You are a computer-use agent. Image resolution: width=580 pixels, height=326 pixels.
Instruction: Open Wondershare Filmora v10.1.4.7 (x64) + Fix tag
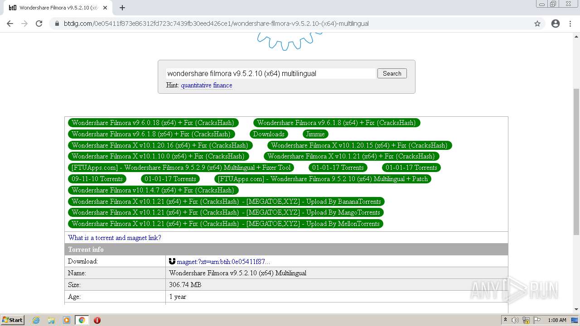153,190
